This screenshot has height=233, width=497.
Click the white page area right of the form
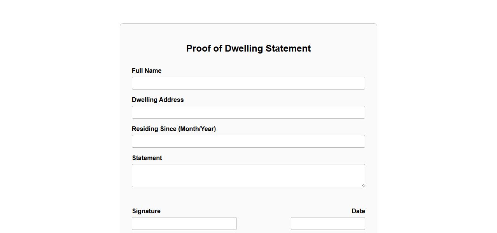point(436,116)
